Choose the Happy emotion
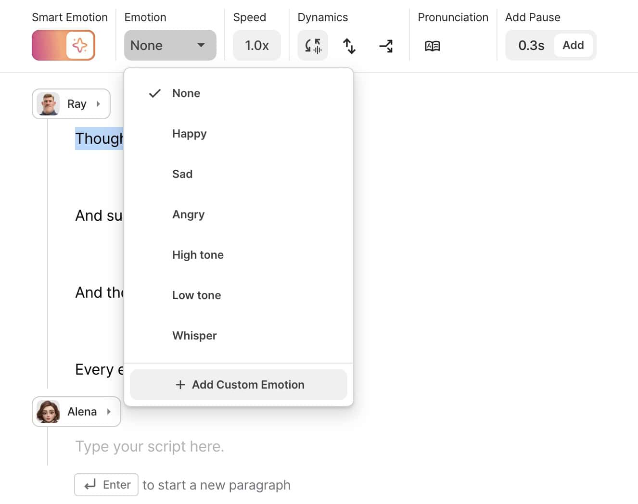 pos(239,134)
